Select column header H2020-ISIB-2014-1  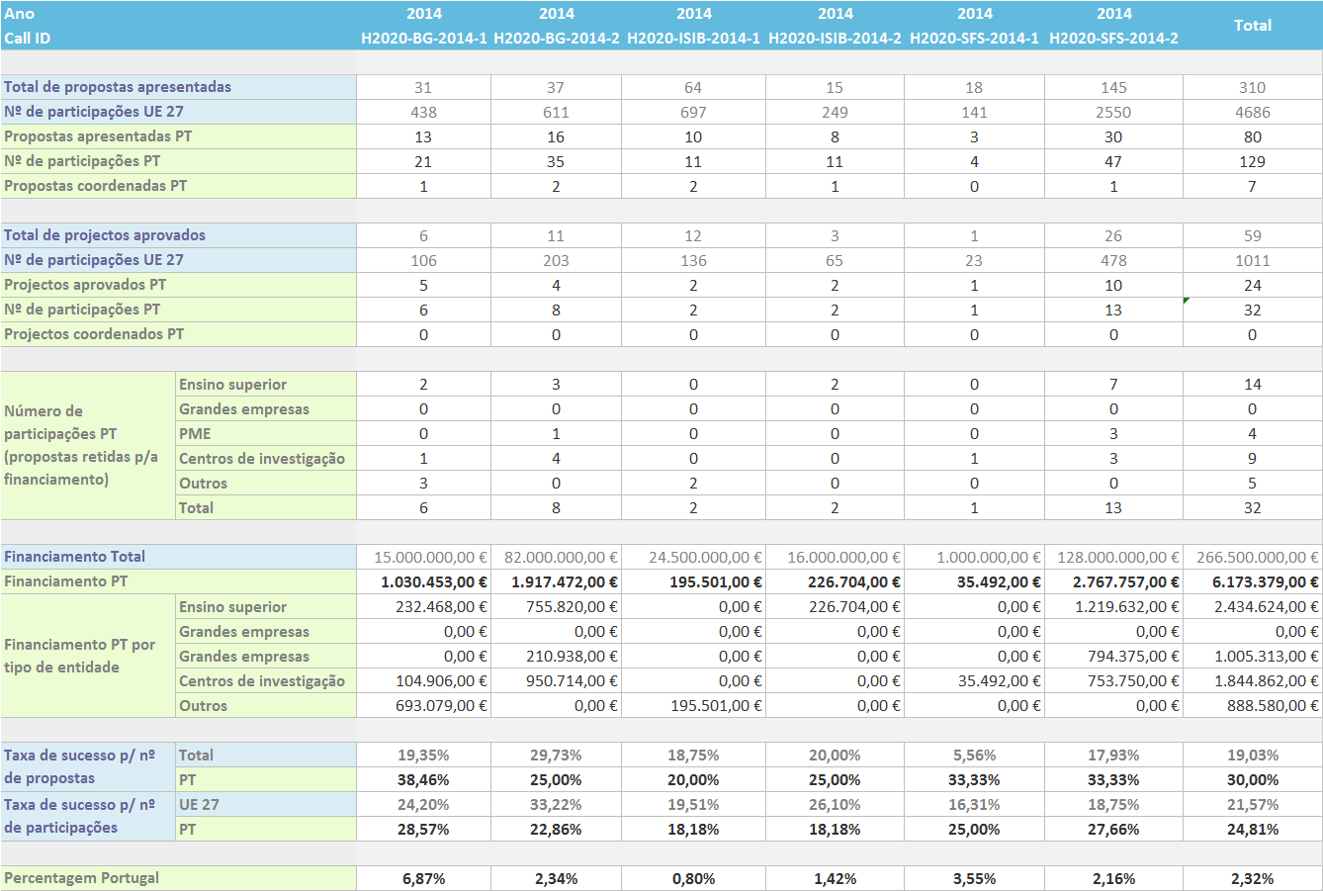tap(693, 39)
